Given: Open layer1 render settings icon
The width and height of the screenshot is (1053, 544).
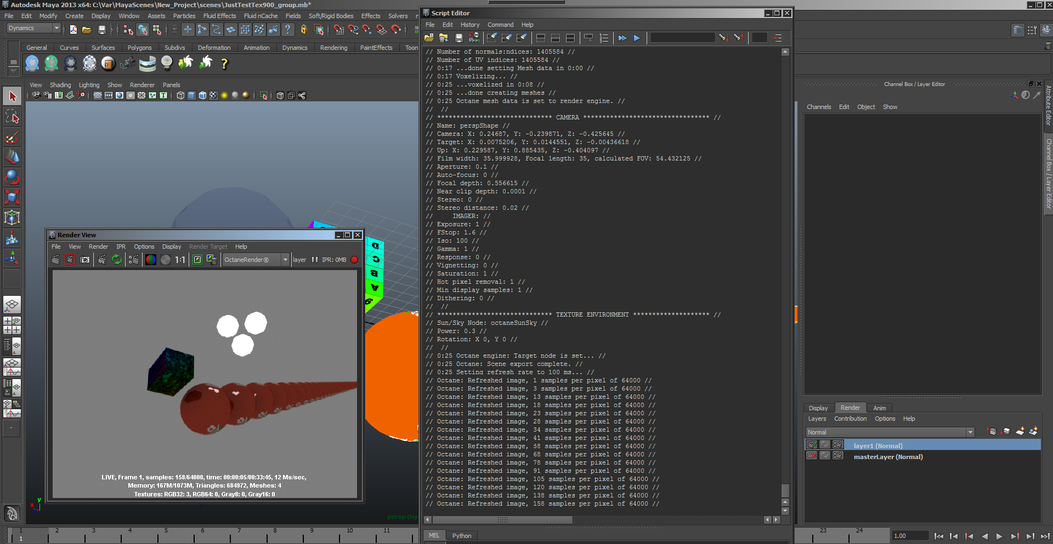Looking at the screenshot, I should click(837, 445).
